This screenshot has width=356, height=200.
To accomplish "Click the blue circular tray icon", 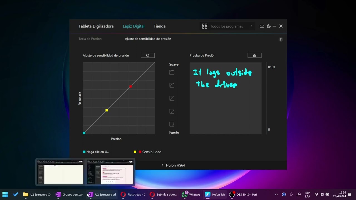I will (284, 194).
